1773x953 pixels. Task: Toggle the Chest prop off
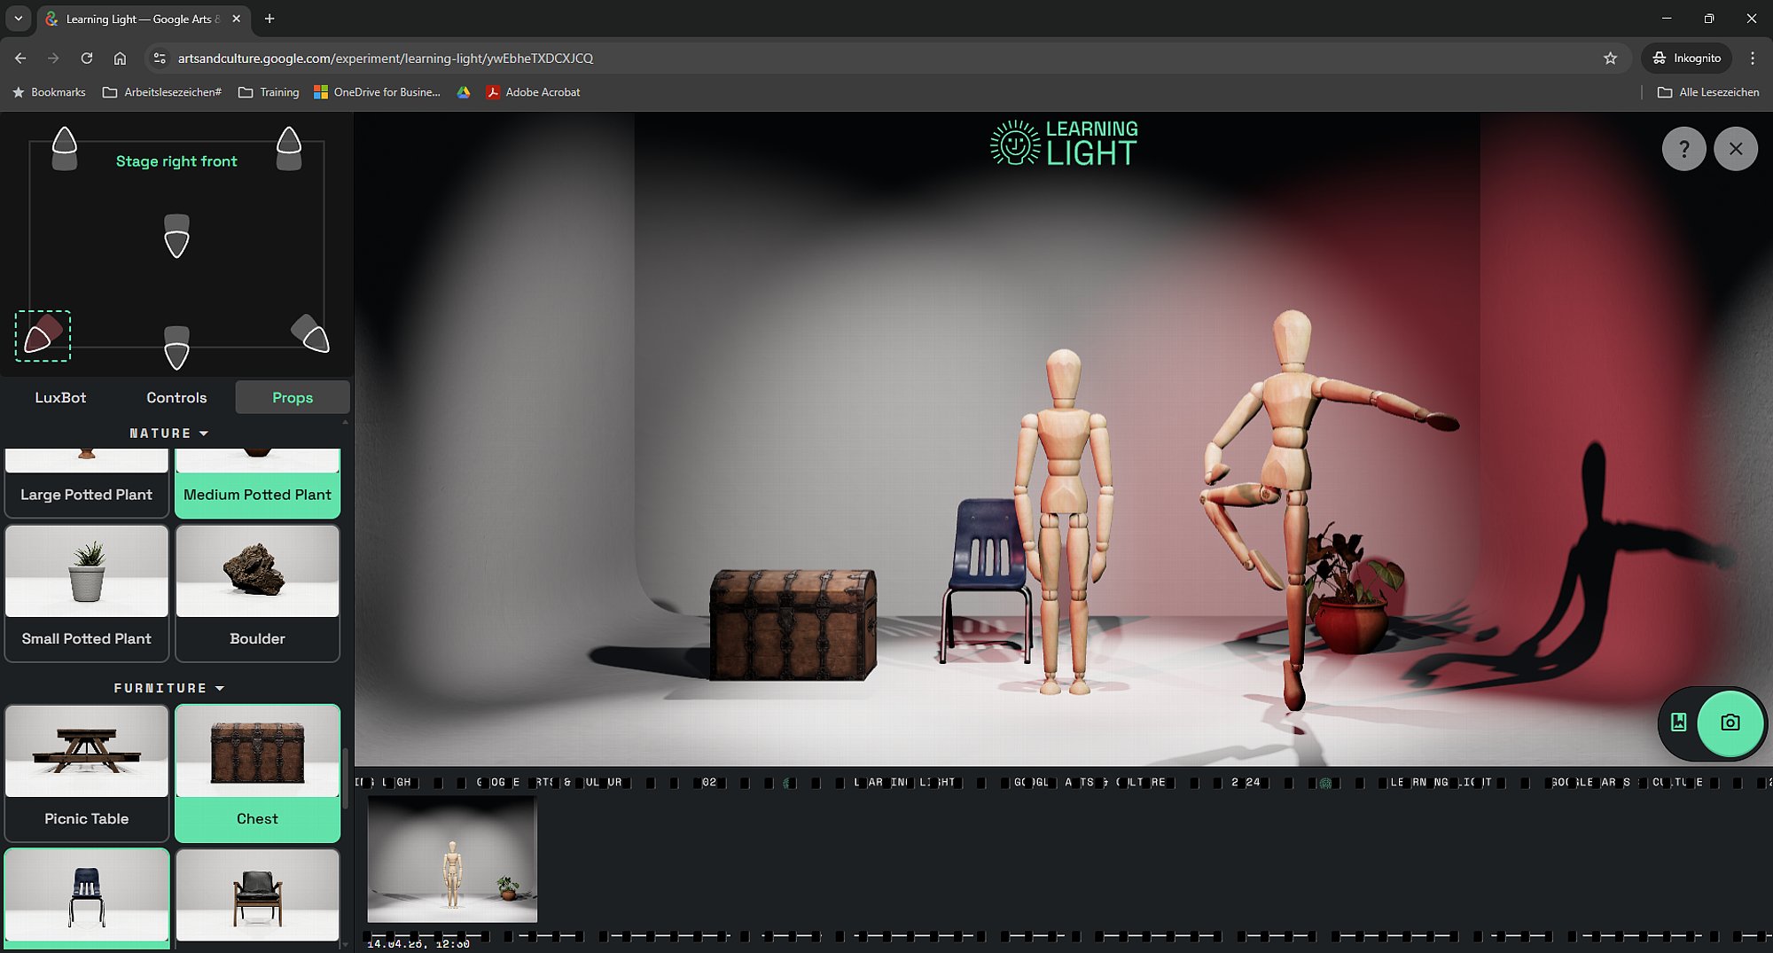point(257,772)
